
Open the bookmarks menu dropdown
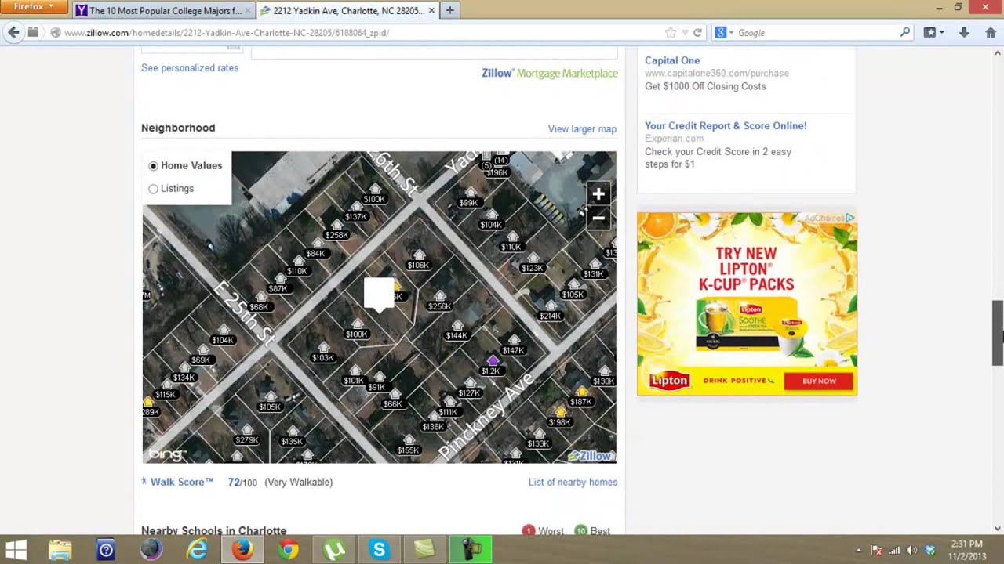pos(933,32)
